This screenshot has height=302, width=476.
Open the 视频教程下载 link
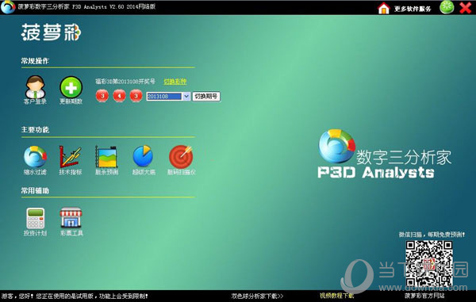(336, 296)
